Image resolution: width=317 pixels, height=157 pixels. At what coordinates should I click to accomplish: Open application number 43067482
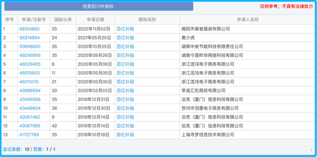tap(30, 117)
